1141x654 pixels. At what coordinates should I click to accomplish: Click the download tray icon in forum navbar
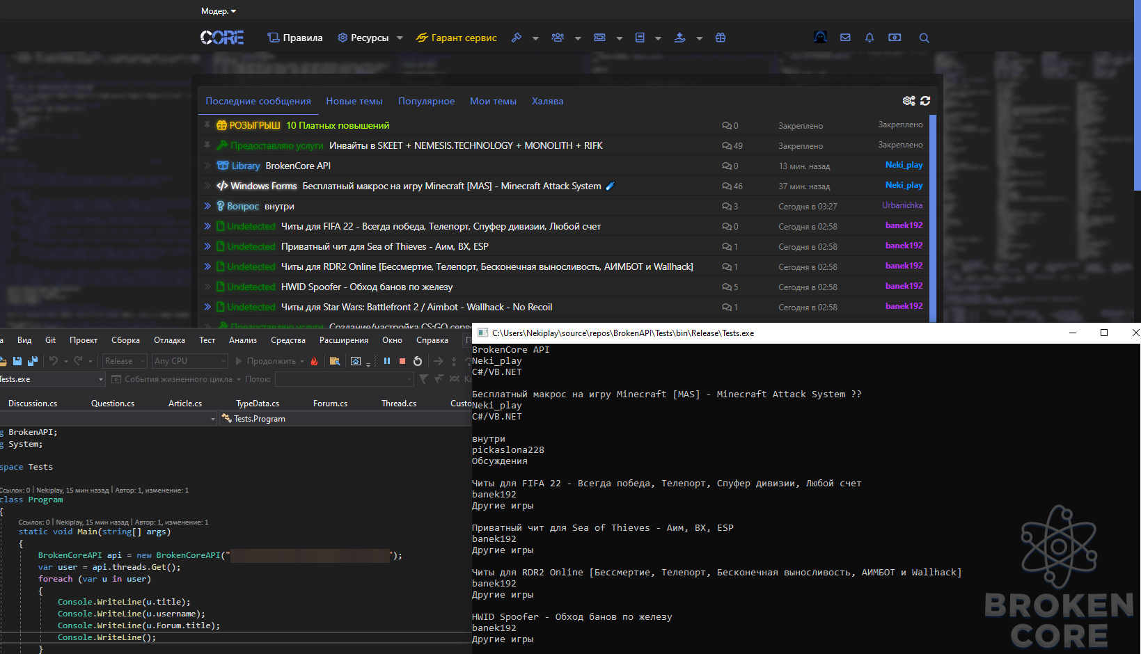(x=680, y=38)
